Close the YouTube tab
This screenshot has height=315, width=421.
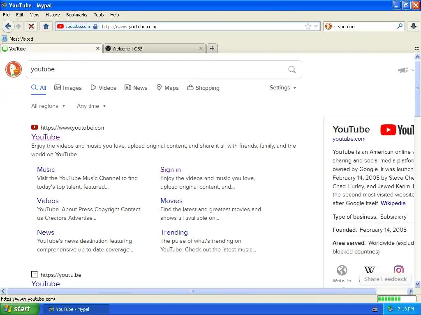click(98, 48)
